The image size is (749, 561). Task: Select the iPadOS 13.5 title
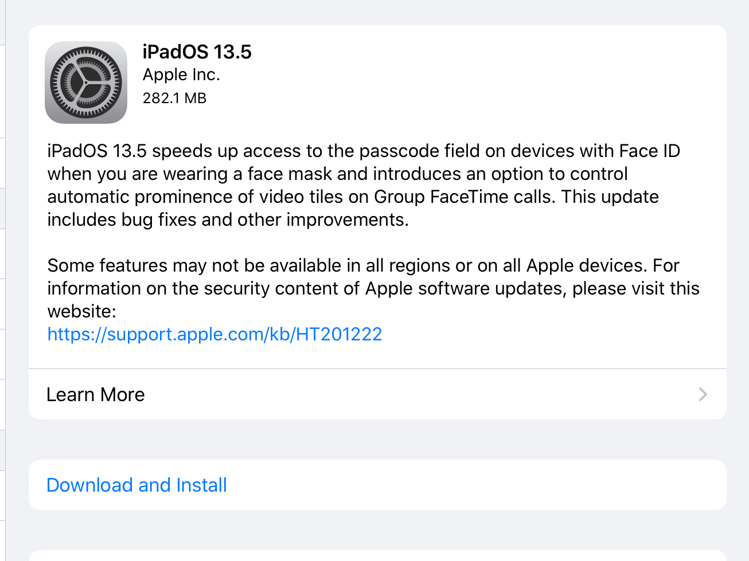pos(197,52)
